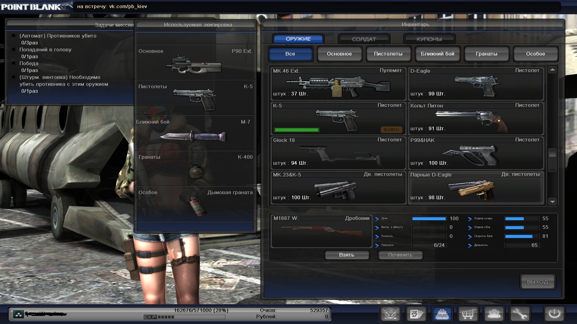Toggle the Победа mission checkbox
The width and height of the screenshot is (577, 324).
click(14, 63)
